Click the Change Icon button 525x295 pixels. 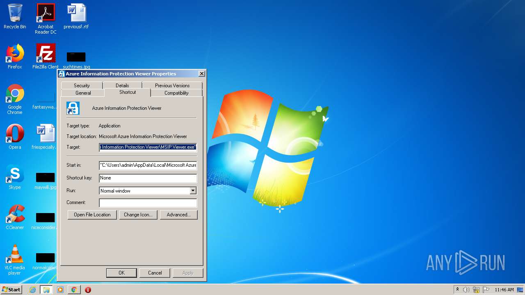click(x=138, y=215)
